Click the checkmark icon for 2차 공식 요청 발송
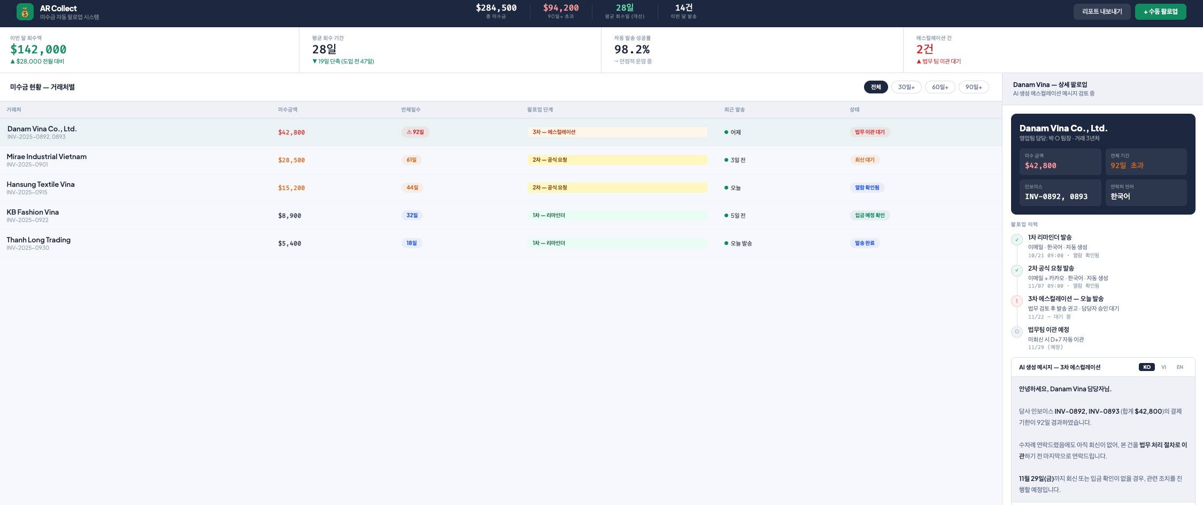This screenshot has width=1203, height=505. (1016, 271)
